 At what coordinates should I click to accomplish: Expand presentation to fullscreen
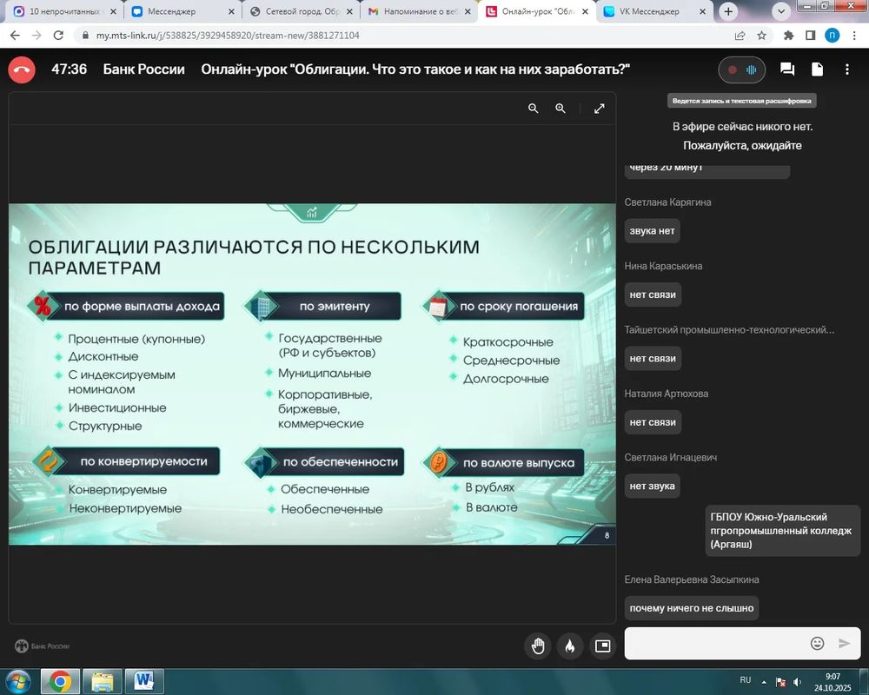click(x=600, y=109)
